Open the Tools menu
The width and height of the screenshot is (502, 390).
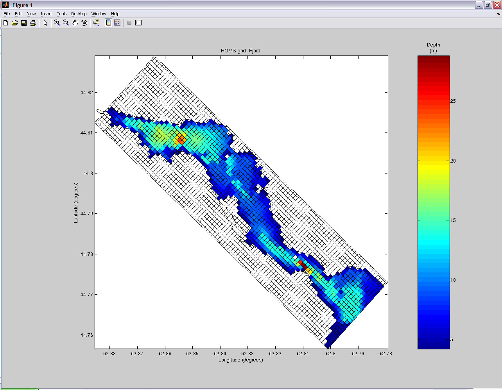[62, 14]
